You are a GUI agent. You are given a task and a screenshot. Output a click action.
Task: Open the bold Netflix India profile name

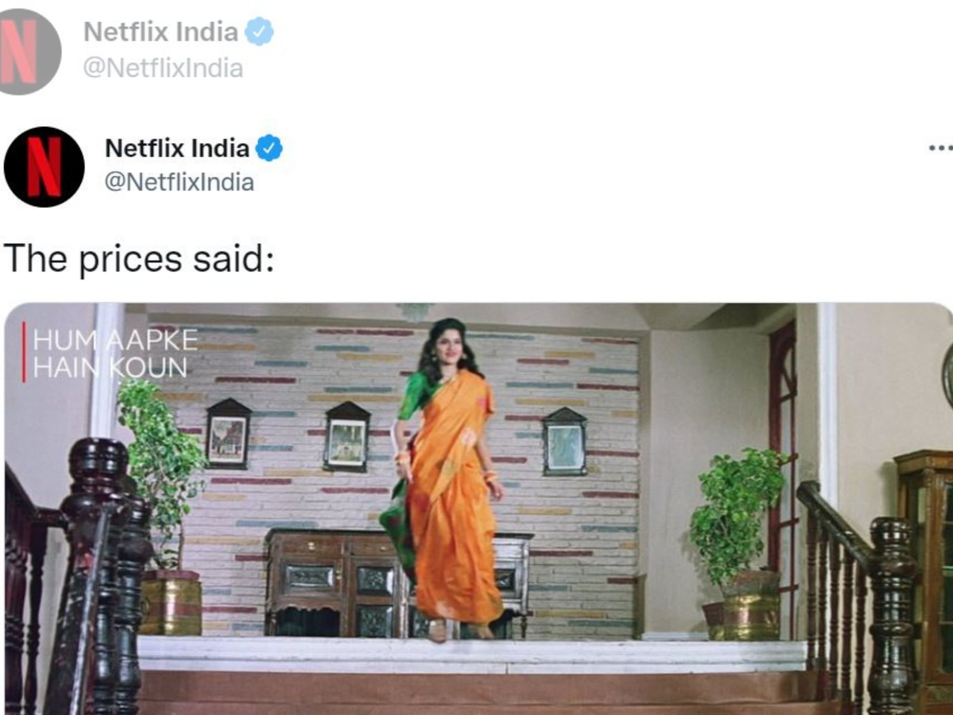[177, 148]
